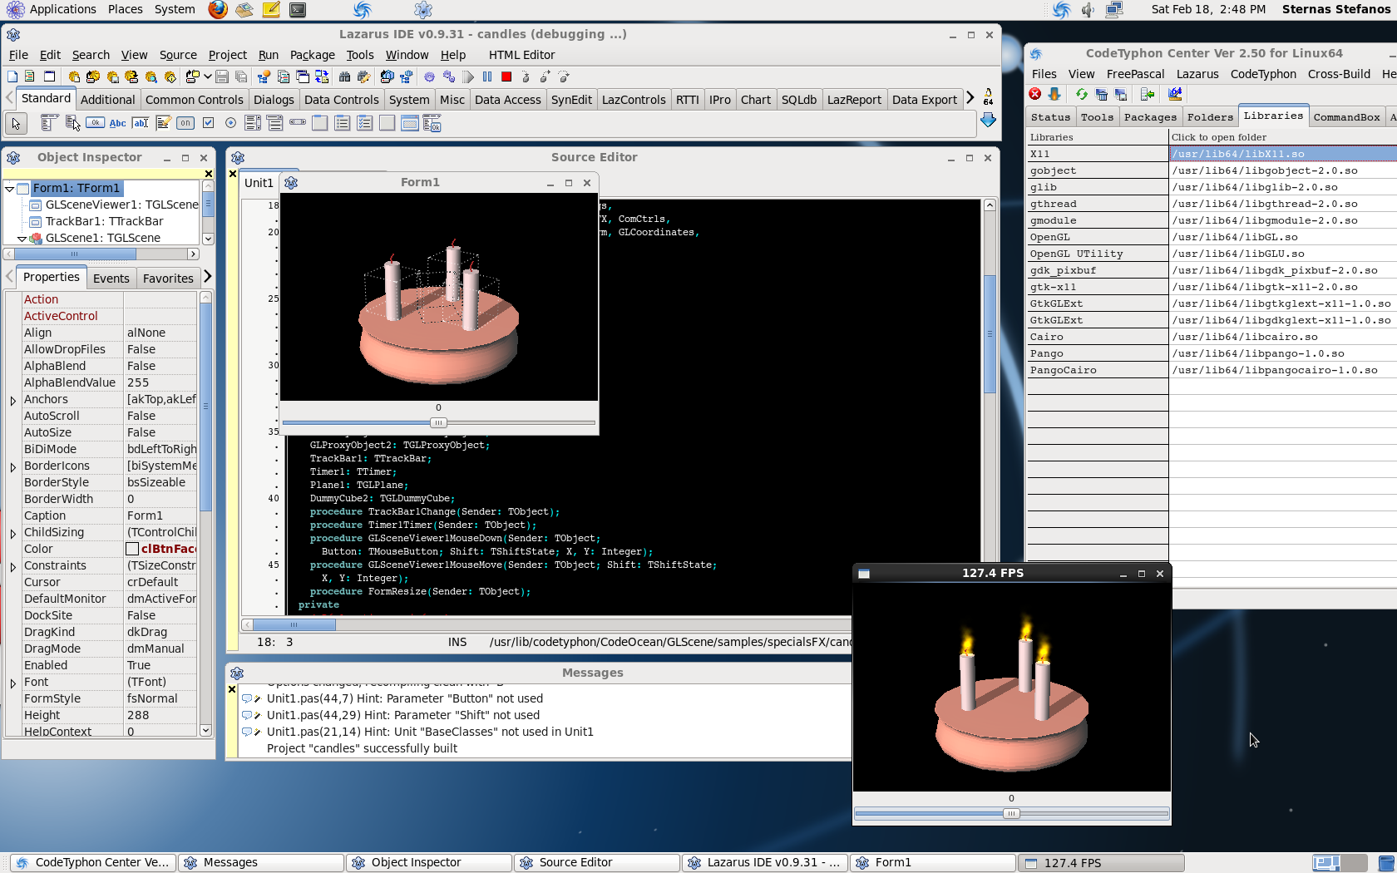The image size is (1397, 873).
Task: Expand the Font property
Action: 13,683
